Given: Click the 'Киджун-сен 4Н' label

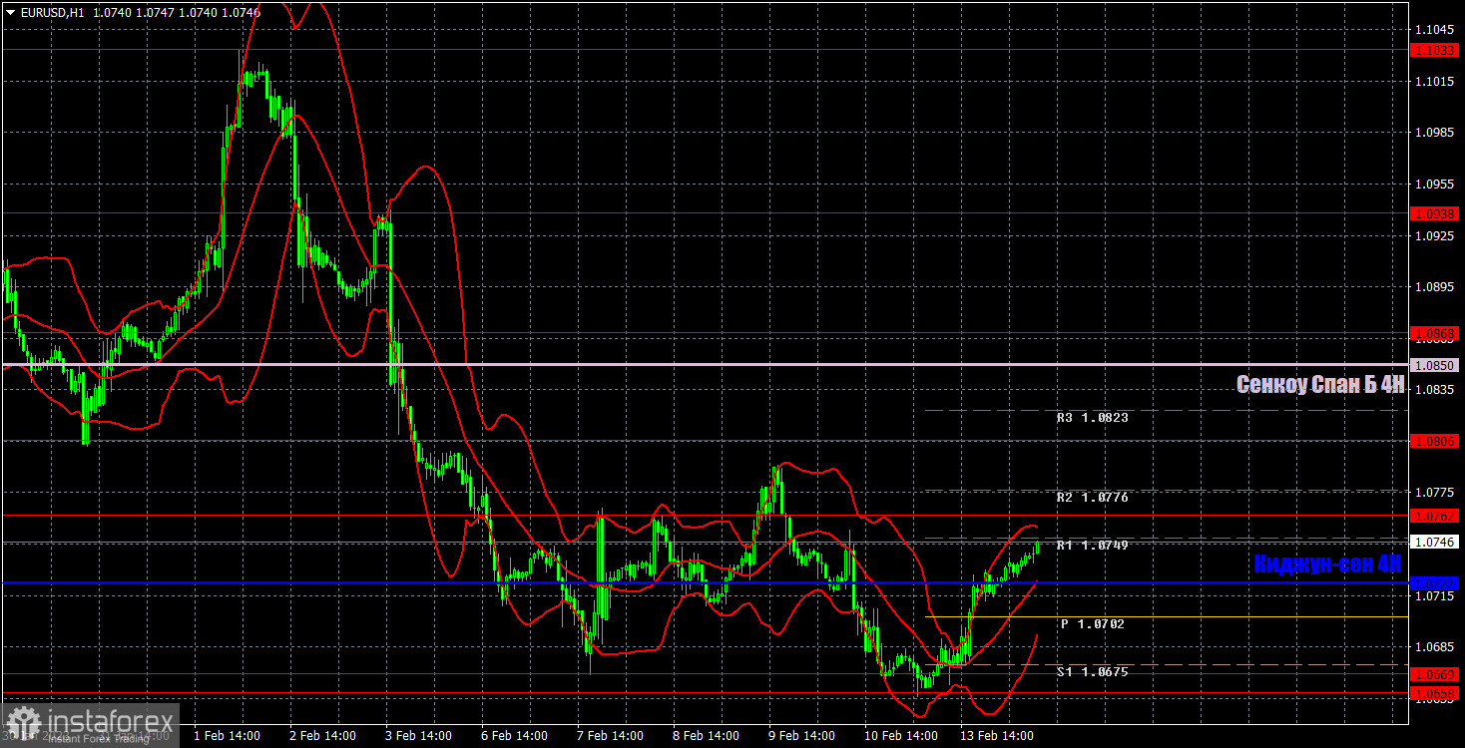Looking at the screenshot, I should [1329, 563].
